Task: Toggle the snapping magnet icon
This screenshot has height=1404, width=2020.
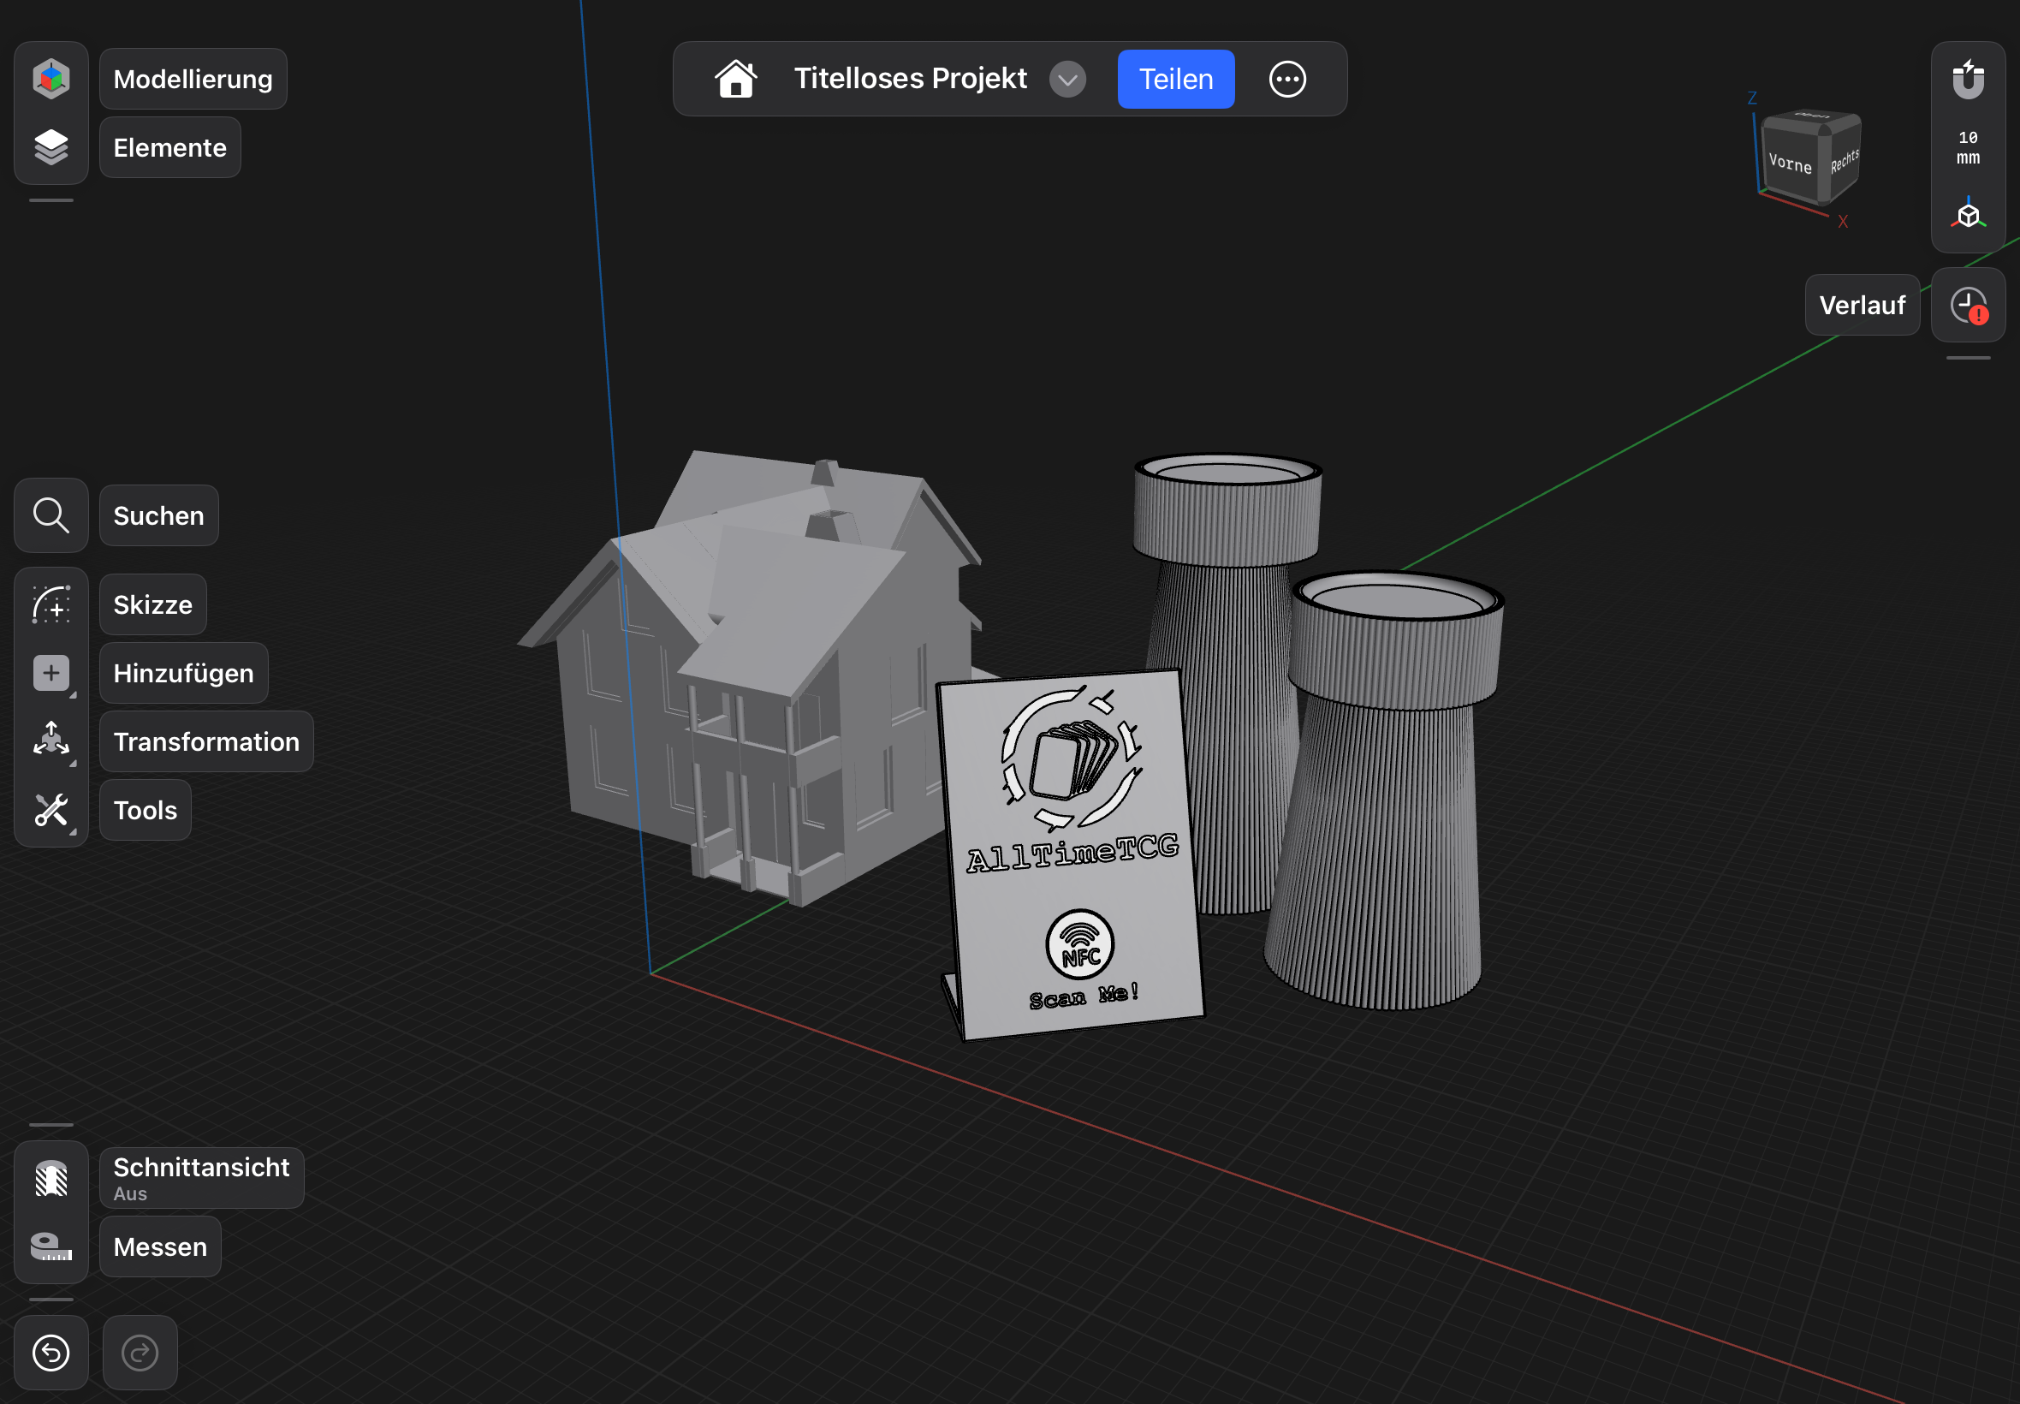Action: tap(1967, 79)
